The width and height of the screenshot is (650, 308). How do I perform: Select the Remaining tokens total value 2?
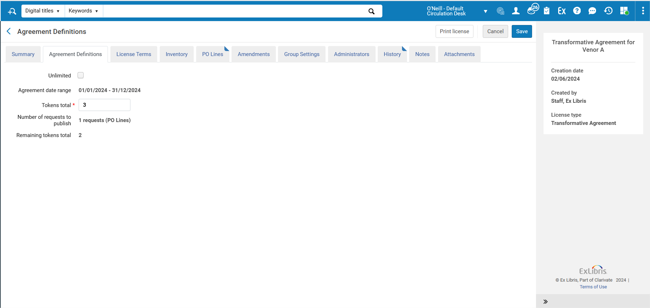[80, 135]
